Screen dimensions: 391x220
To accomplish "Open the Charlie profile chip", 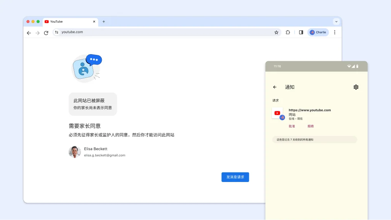I will (318, 32).
